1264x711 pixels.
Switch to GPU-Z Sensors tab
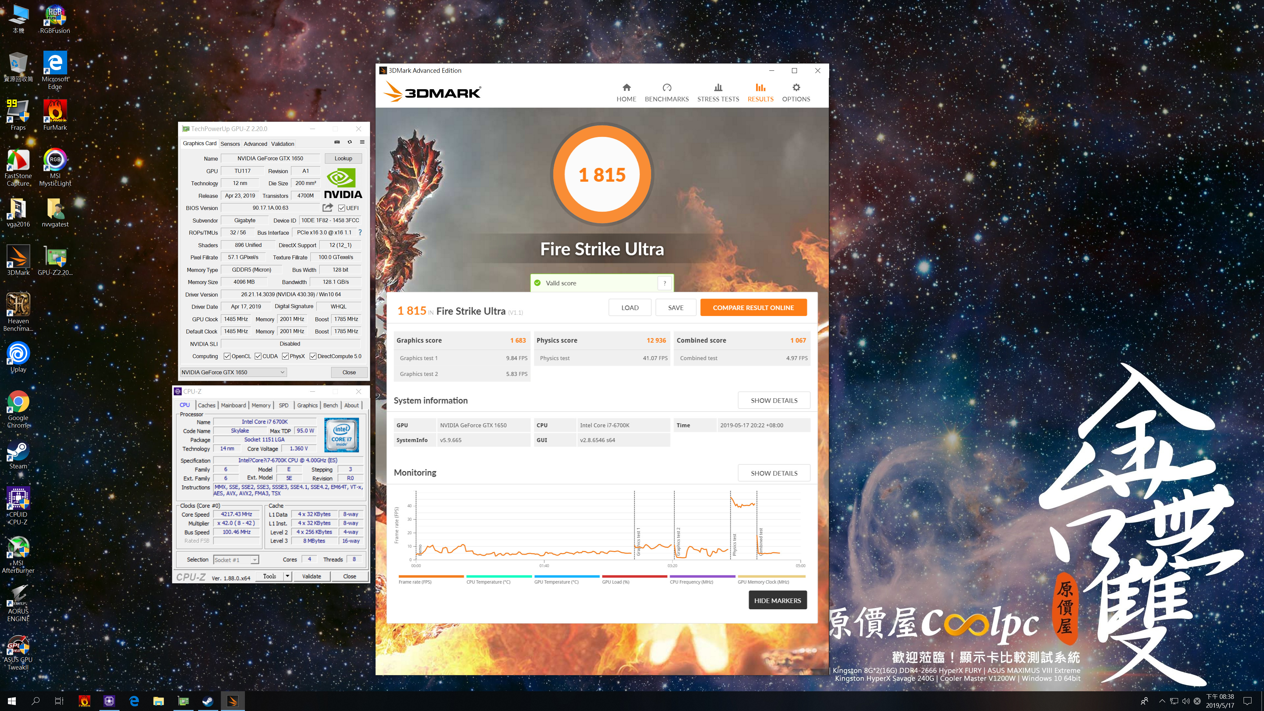pyautogui.click(x=230, y=144)
